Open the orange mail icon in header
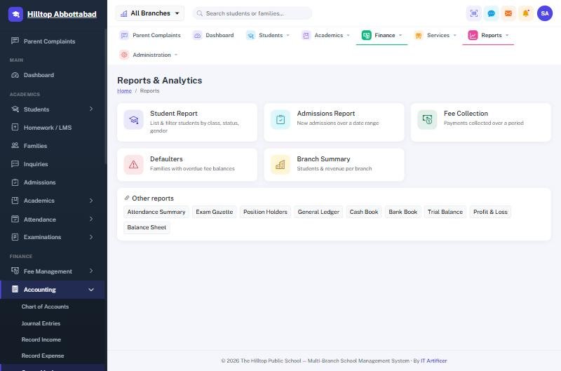Viewport: 561px width, 371px height. click(508, 13)
